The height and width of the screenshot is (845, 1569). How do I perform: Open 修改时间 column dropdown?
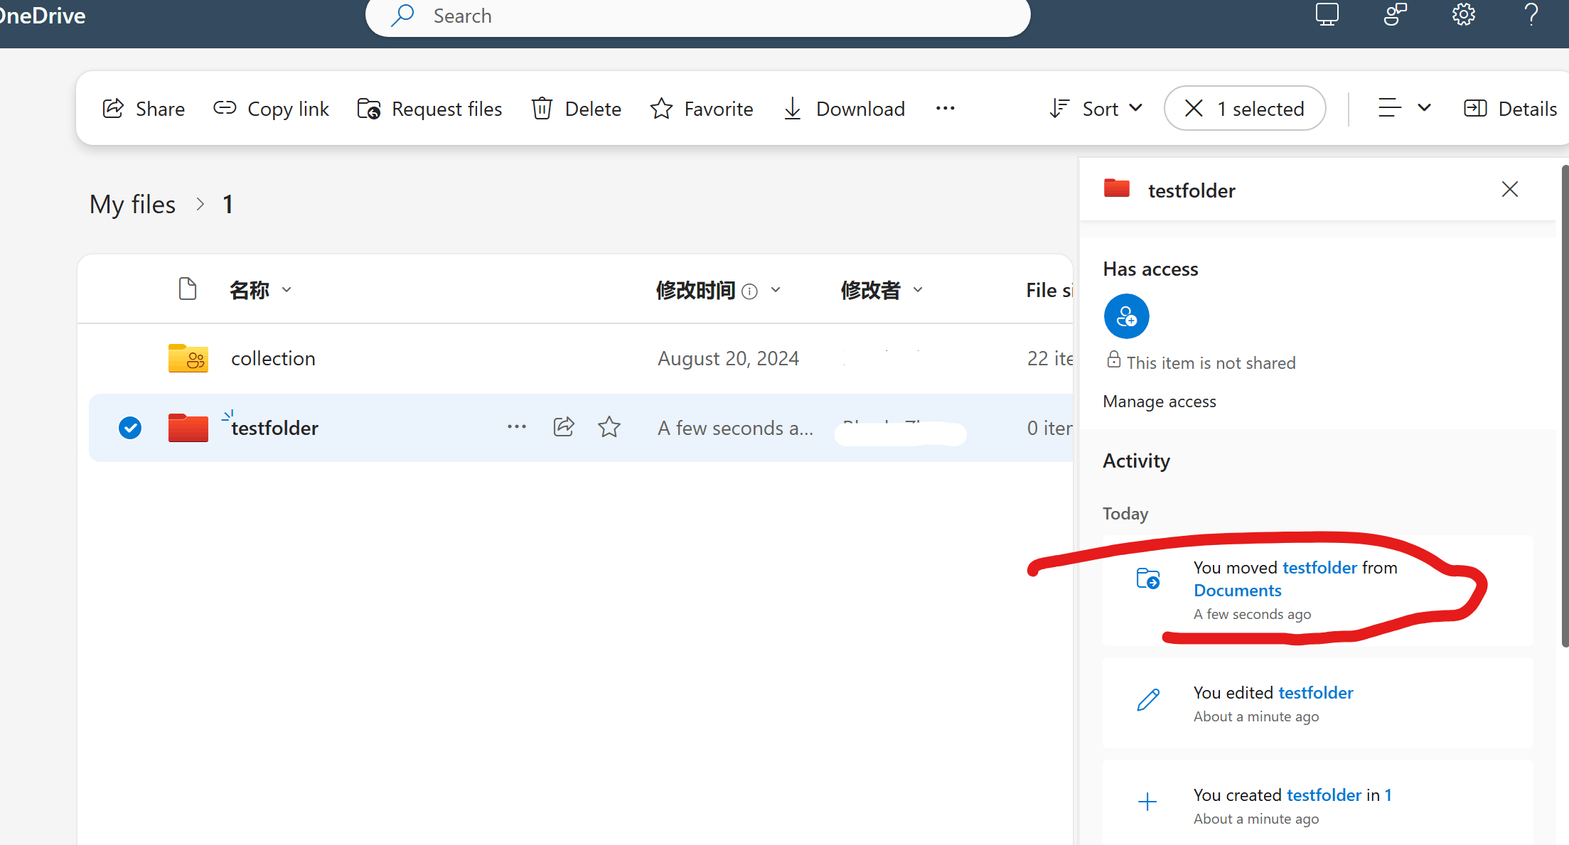tap(776, 290)
